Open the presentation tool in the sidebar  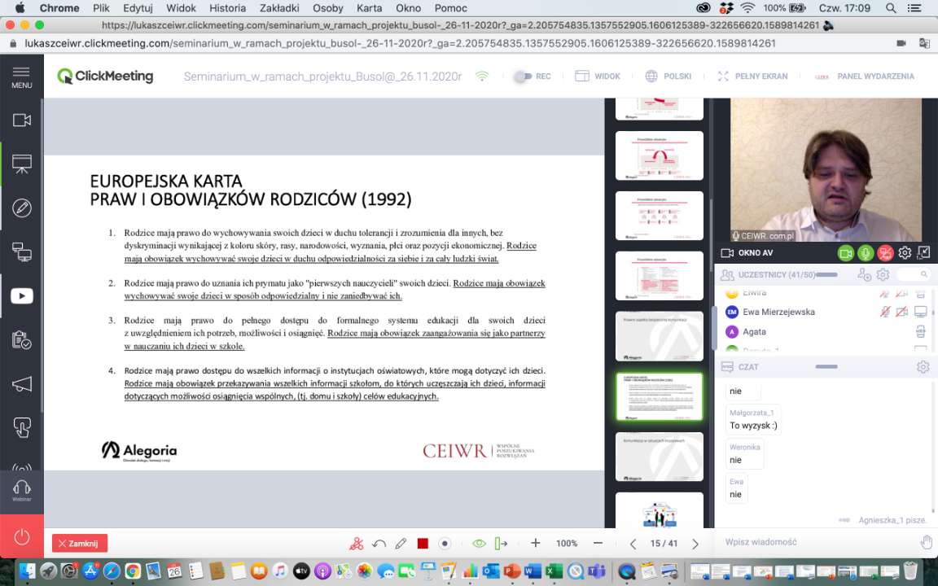(22, 164)
